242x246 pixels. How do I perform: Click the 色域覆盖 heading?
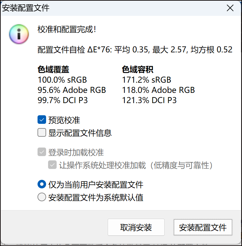[x=54, y=69]
